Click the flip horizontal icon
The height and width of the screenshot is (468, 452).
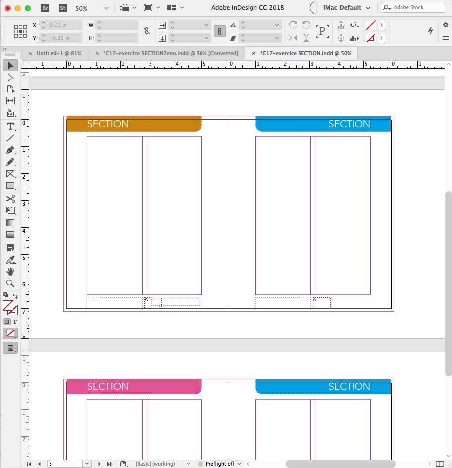click(293, 38)
